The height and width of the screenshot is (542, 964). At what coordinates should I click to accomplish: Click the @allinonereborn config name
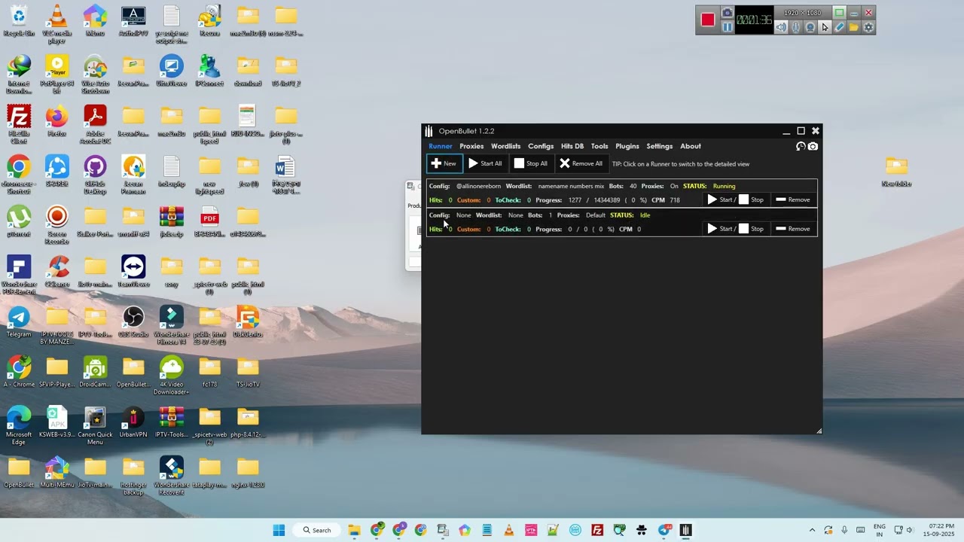click(478, 186)
